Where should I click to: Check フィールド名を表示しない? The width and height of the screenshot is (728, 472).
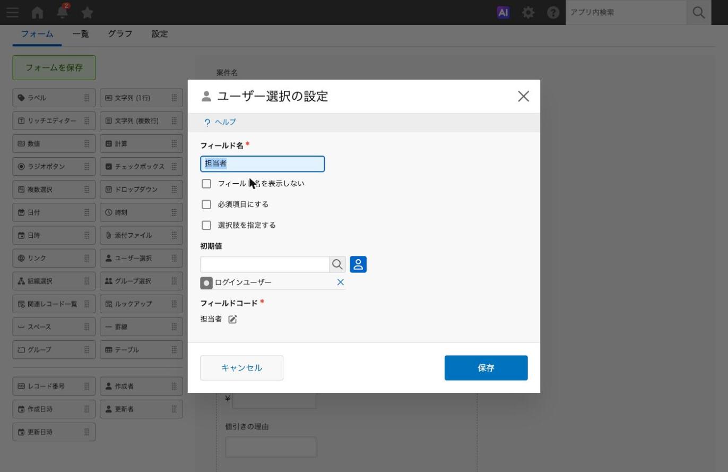coord(206,184)
